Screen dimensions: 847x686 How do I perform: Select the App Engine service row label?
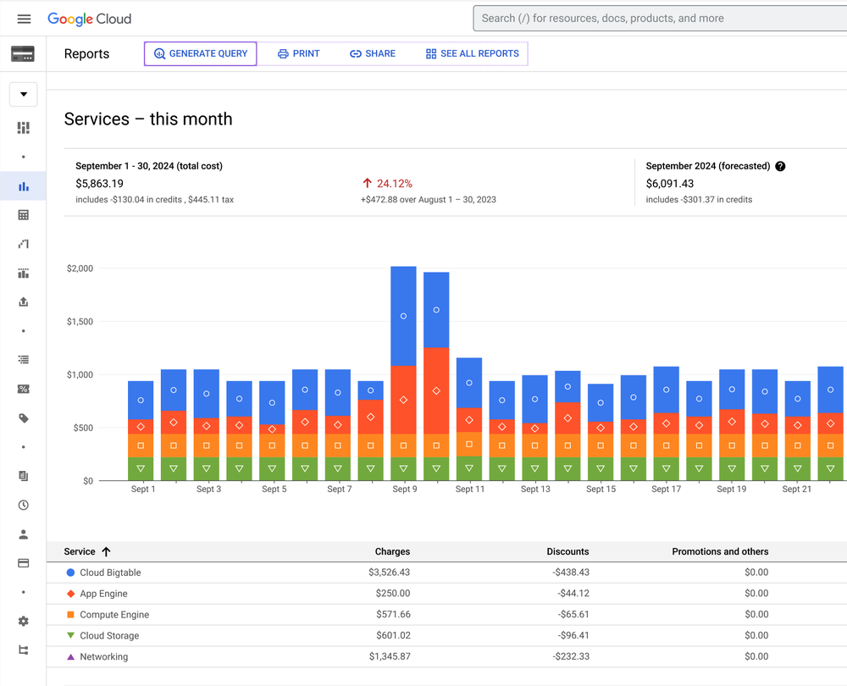[103, 594]
